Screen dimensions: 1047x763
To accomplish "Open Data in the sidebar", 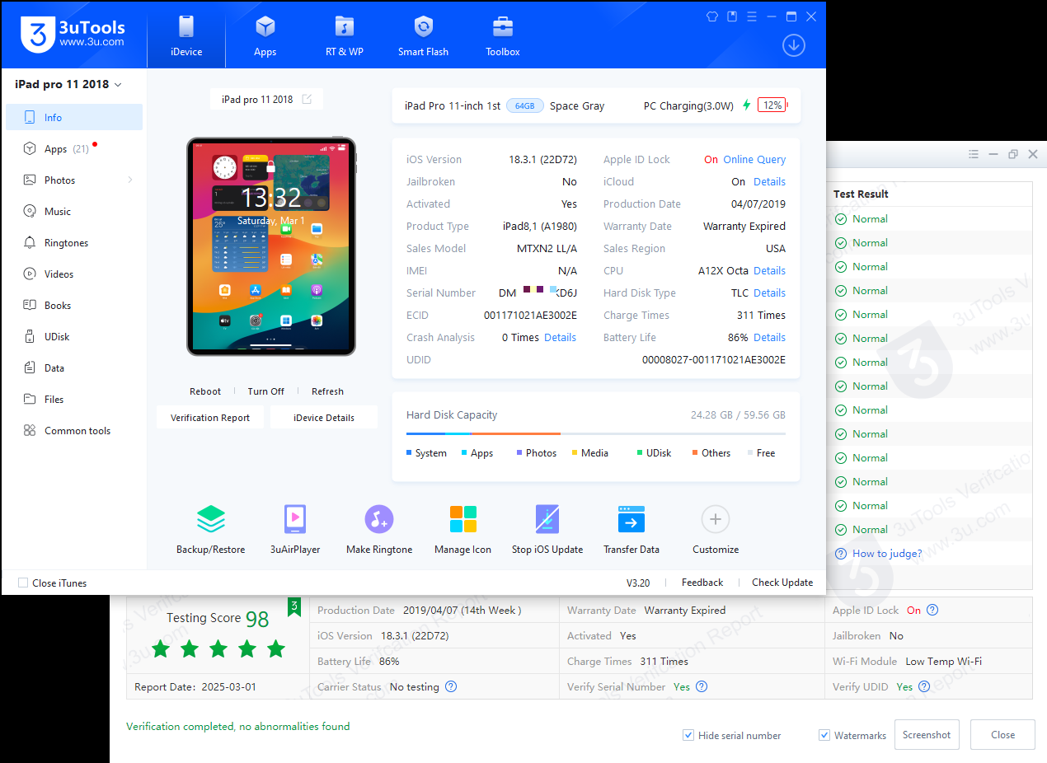I will pyautogui.click(x=74, y=368).
